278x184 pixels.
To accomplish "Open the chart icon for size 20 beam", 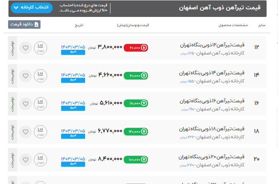I will [x=41, y=159].
